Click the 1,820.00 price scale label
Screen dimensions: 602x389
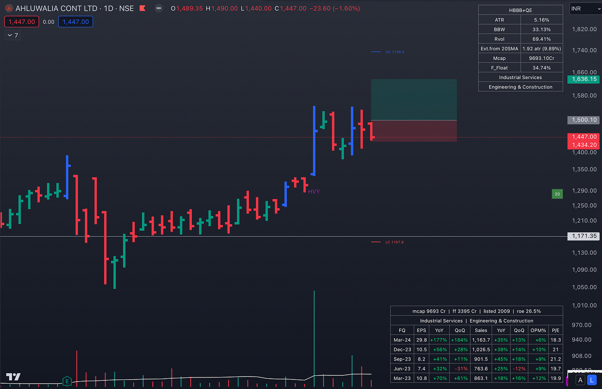[584, 29]
